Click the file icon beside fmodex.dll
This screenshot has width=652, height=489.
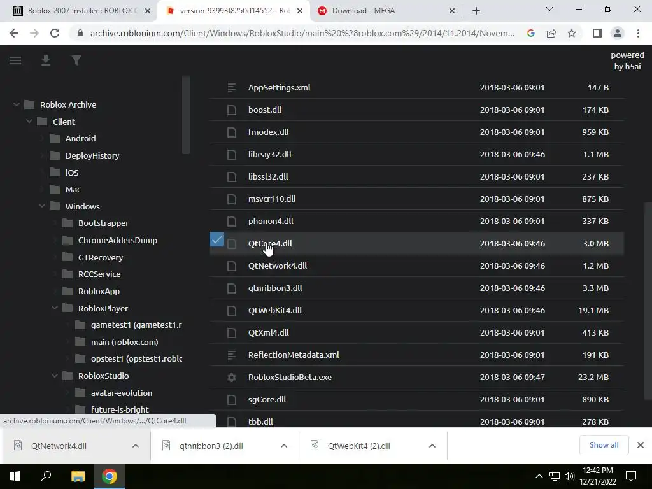coord(232,132)
